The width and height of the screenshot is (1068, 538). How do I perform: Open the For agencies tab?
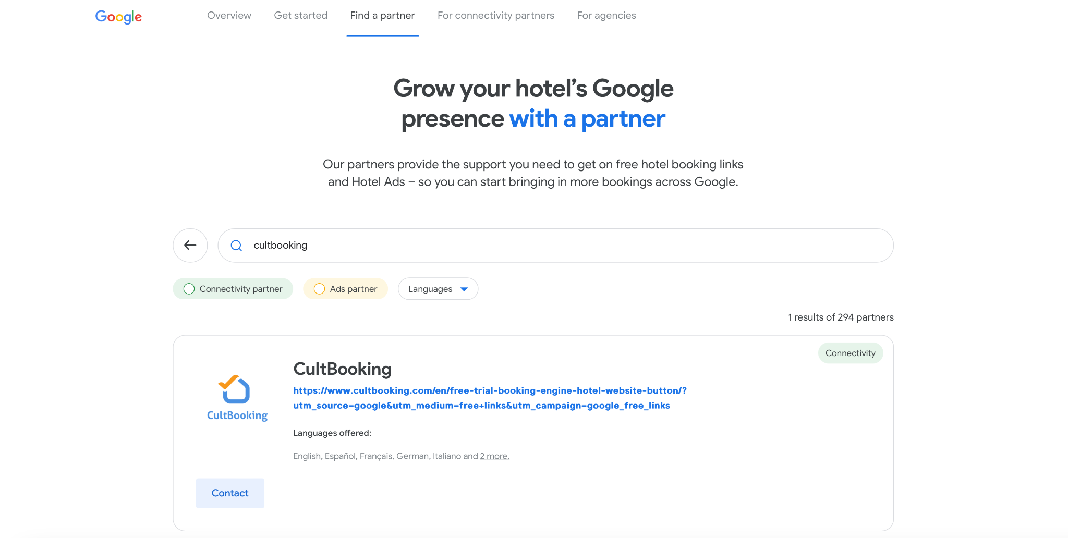606,16
